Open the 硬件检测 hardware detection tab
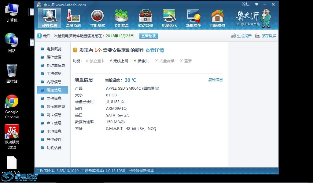Screen dimensions: 313x183 tap(50, 18)
